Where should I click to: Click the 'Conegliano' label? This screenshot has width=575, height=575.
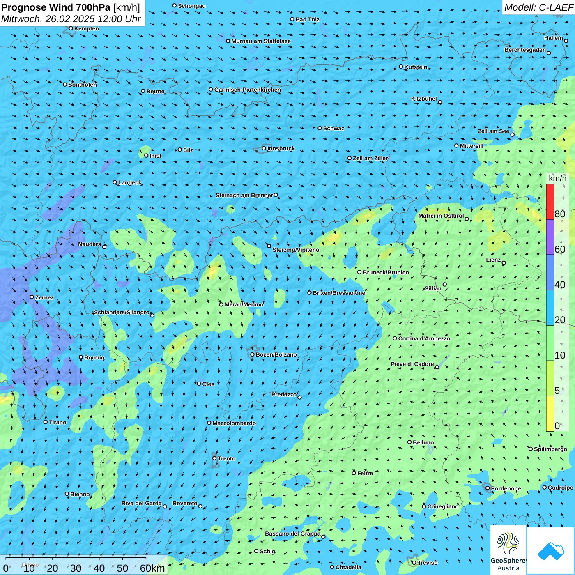click(443, 506)
